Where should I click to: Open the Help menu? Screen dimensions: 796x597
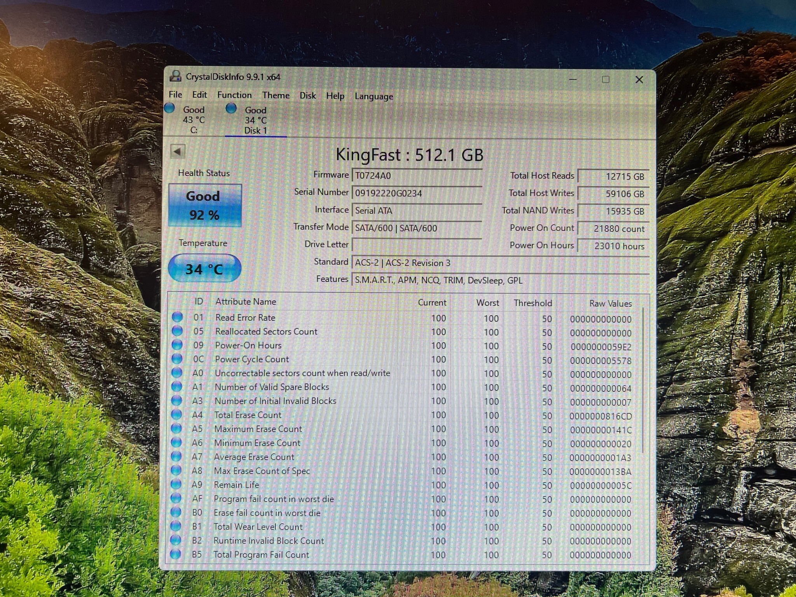335,96
